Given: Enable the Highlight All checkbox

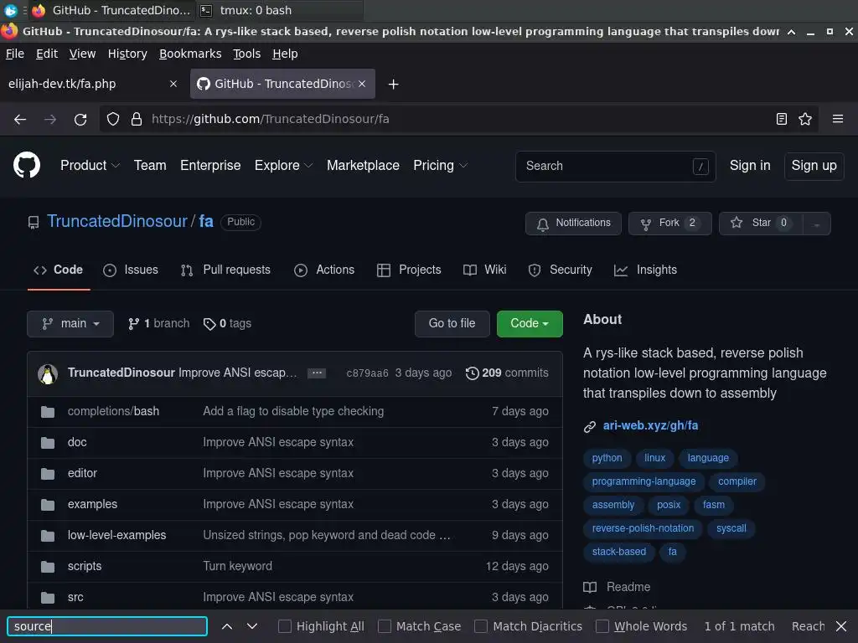Looking at the screenshot, I should pyautogui.click(x=285, y=626).
